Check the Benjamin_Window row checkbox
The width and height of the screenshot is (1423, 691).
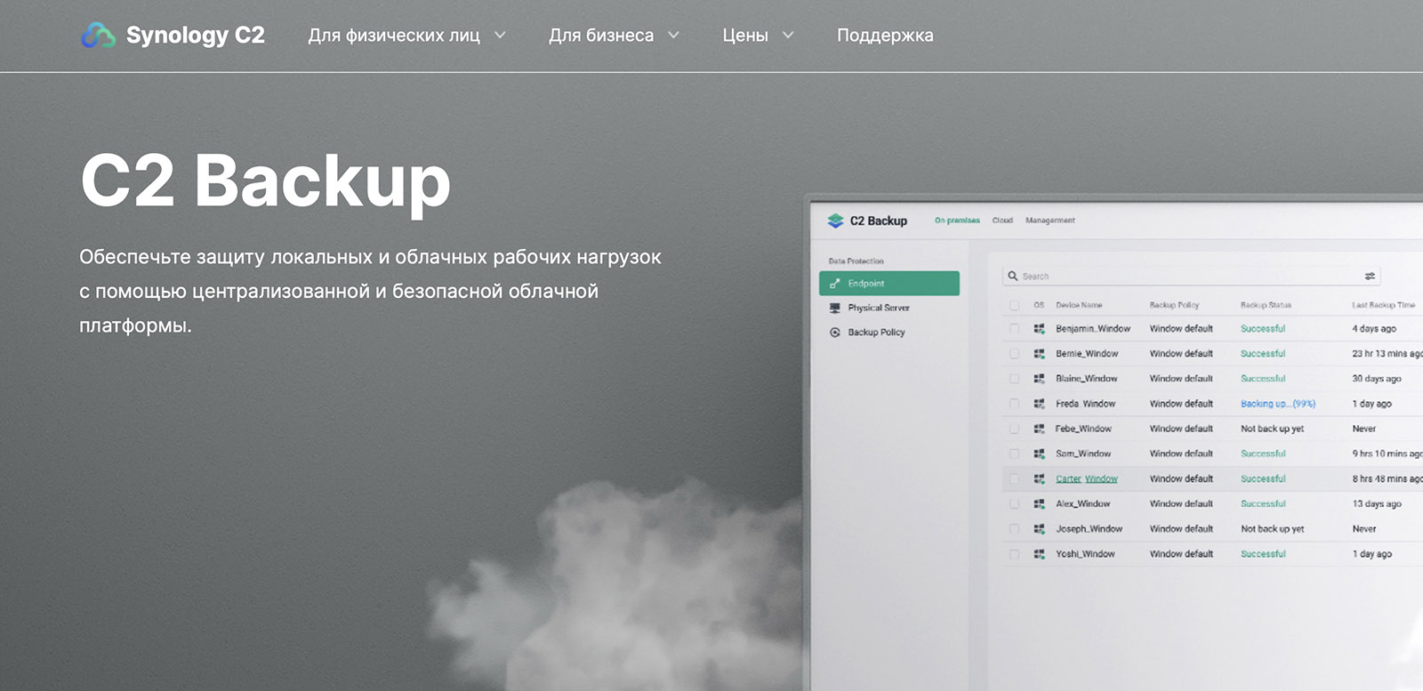[1014, 329]
